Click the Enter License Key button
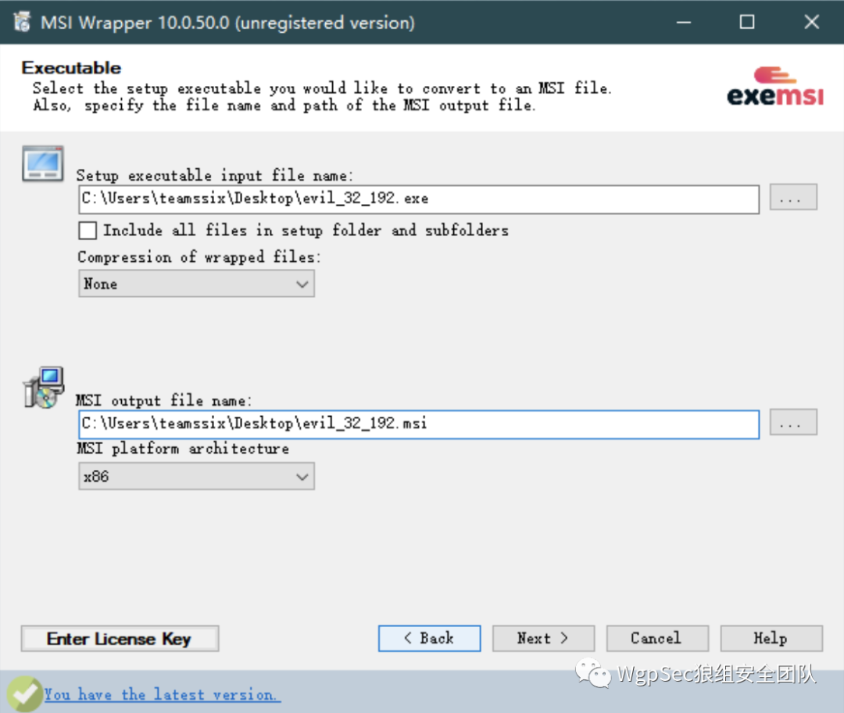 tap(120, 639)
